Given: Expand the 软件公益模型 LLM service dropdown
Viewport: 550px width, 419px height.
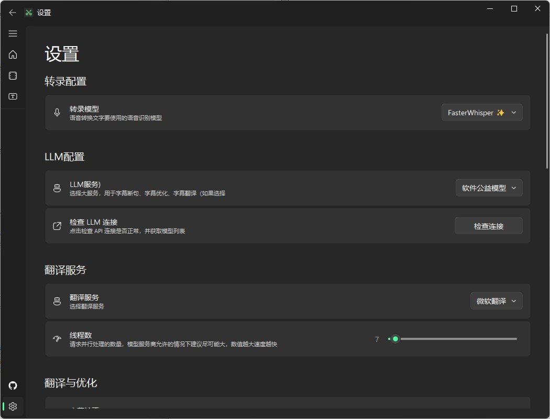Looking at the screenshot, I should 489,188.
